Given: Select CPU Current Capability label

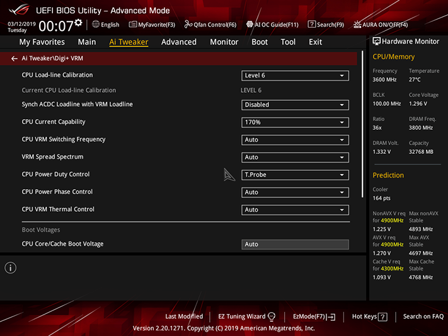Looking at the screenshot, I should 54,122.
